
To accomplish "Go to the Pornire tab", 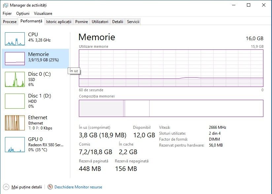I will tap(82, 22).
